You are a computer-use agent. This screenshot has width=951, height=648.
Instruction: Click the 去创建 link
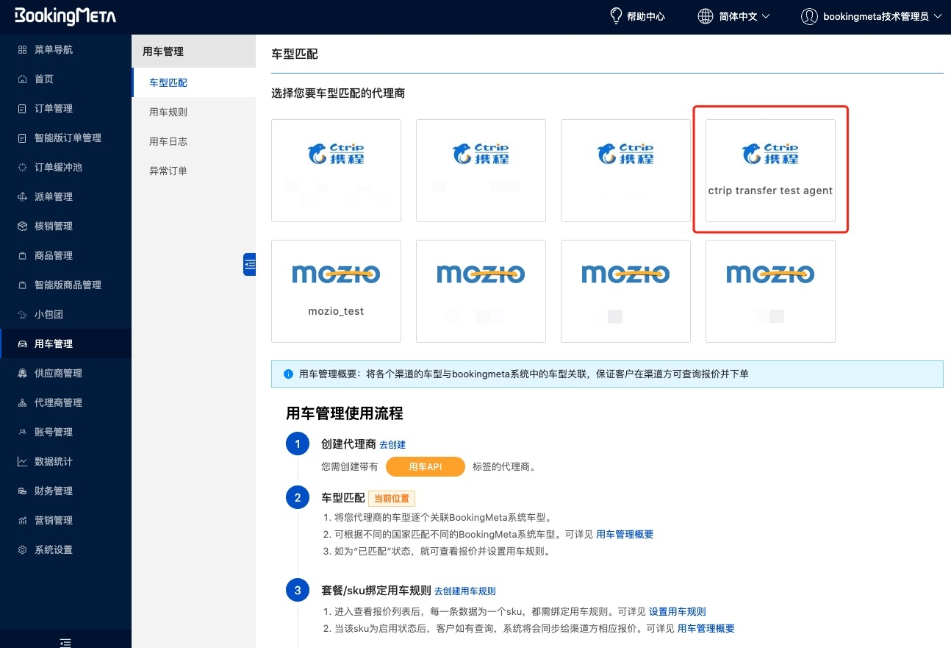(392, 444)
